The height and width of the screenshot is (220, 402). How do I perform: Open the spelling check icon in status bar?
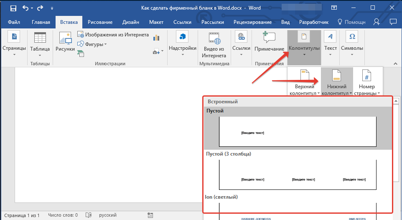coord(89,215)
